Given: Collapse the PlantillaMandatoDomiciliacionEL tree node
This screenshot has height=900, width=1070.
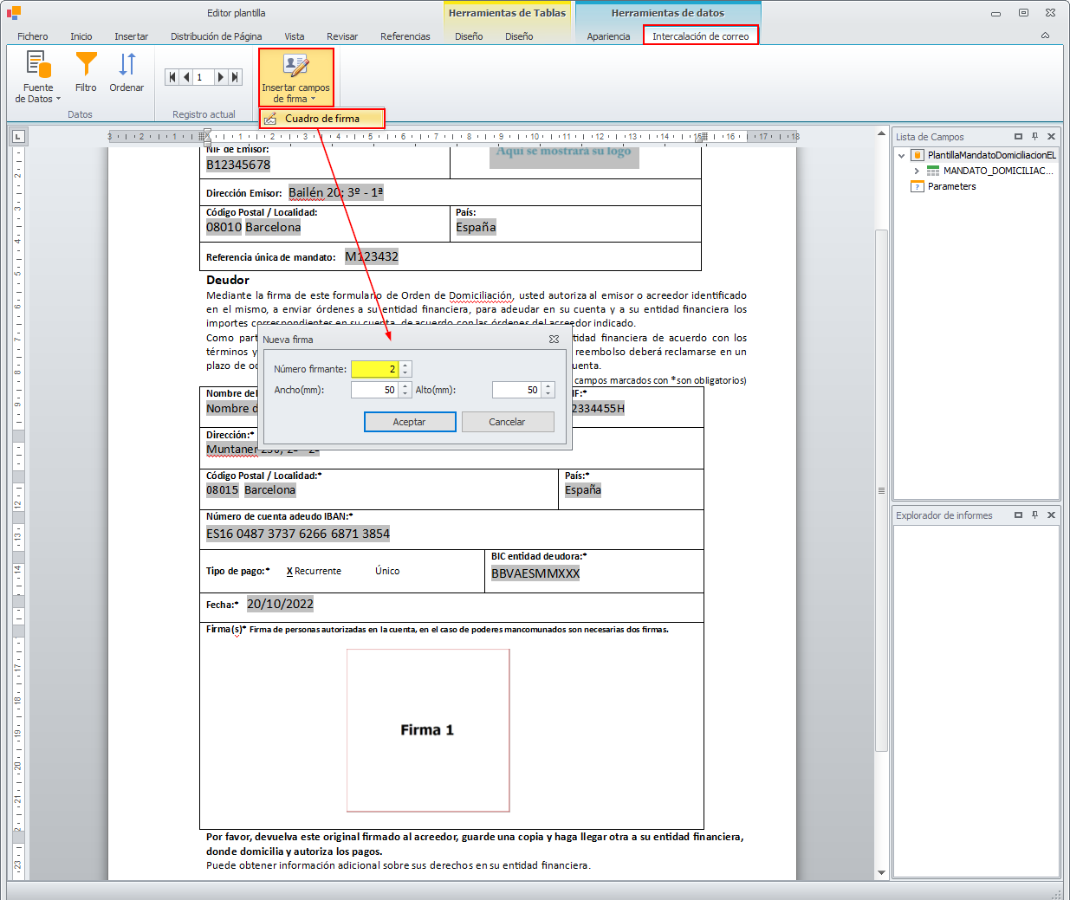Looking at the screenshot, I should click(x=902, y=156).
